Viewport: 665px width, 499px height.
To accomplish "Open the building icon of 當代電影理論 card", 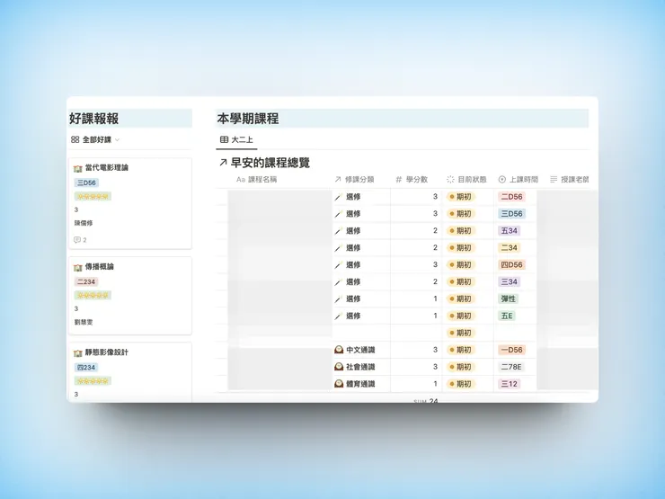I will tap(77, 168).
